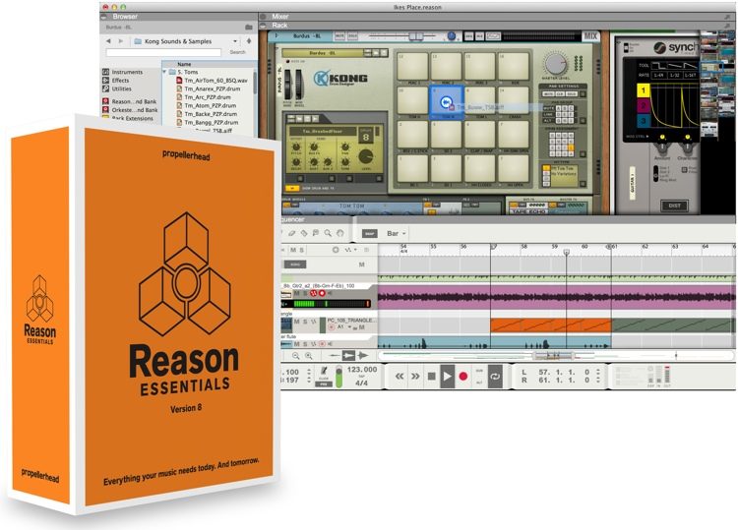This screenshot has width=738, height=530.
Task: Select the Hand tool in the sequencer toolbar
Action: [x=339, y=233]
